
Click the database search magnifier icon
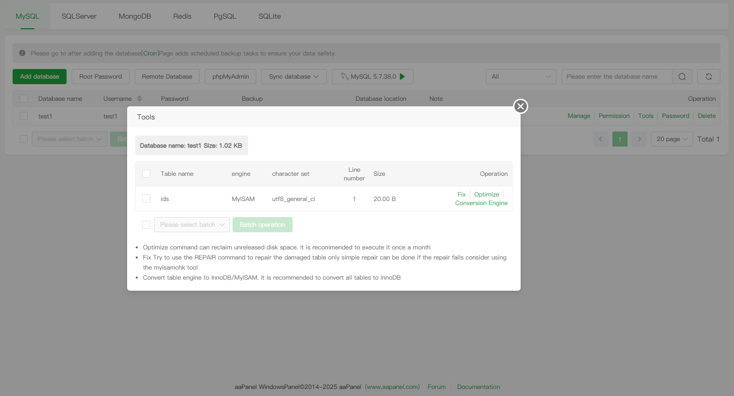point(682,77)
